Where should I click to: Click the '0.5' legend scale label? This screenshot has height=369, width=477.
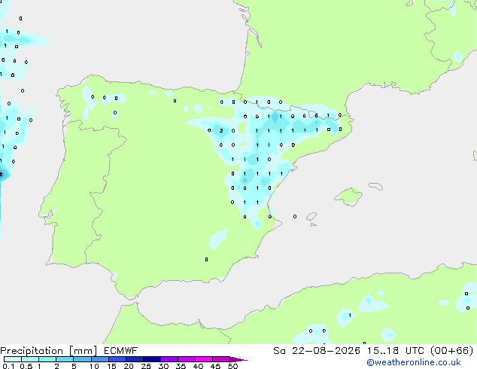point(26,366)
